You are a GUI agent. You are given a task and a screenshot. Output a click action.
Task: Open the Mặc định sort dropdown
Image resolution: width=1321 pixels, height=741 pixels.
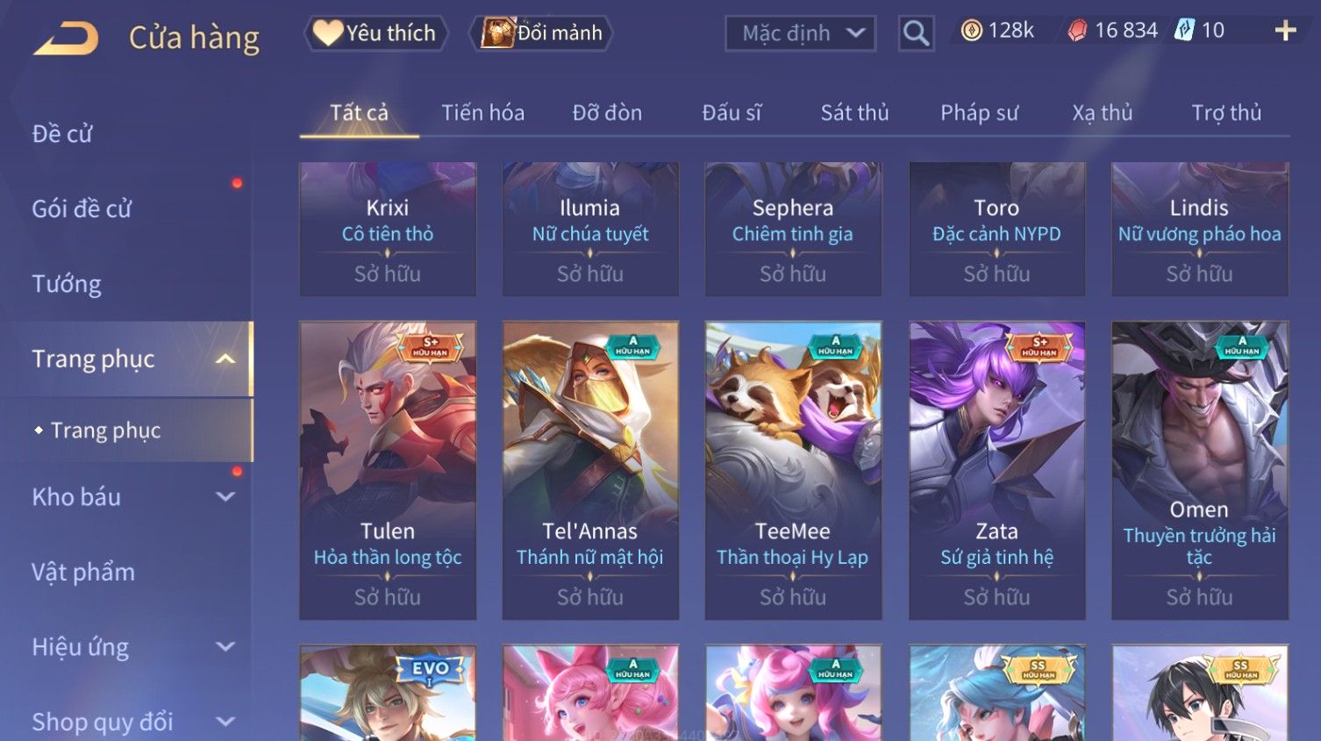tap(800, 33)
